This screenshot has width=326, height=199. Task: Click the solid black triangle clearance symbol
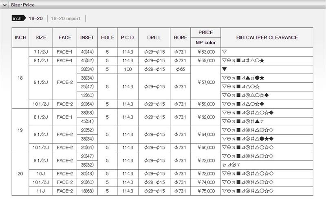(x=224, y=69)
